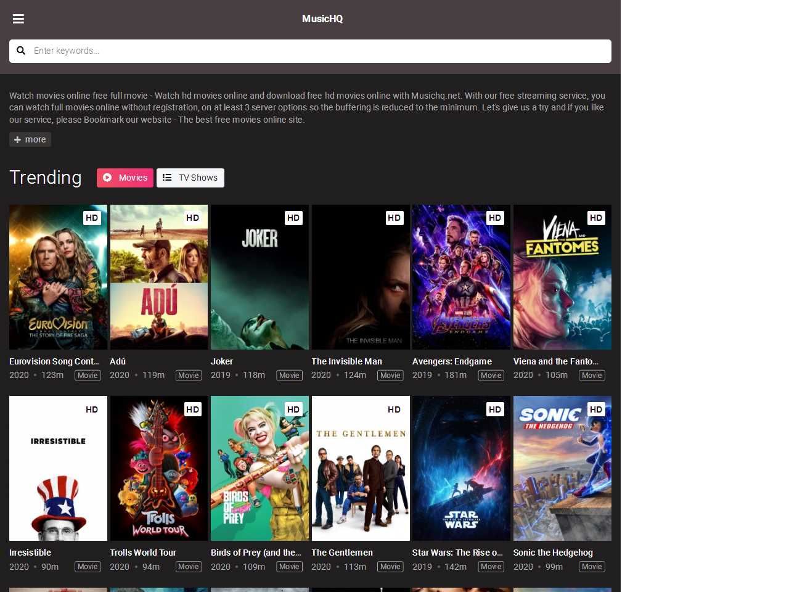The width and height of the screenshot is (789, 592).
Task: Click the HD badge on Joker poster
Action: click(x=293, y=218)
